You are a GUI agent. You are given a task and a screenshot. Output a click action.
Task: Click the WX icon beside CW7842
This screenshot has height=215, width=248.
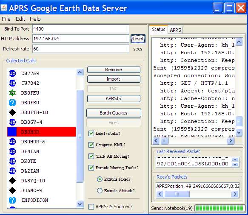(x=12, y=83)
